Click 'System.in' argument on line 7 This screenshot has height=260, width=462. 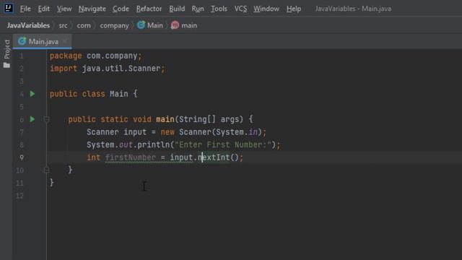click(x=237, y=132)
